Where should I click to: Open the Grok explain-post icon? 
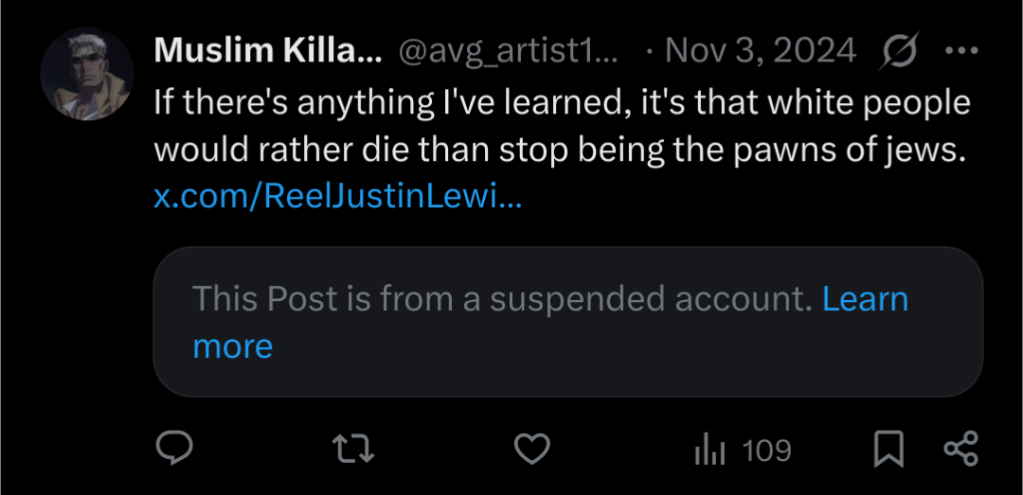898,51
